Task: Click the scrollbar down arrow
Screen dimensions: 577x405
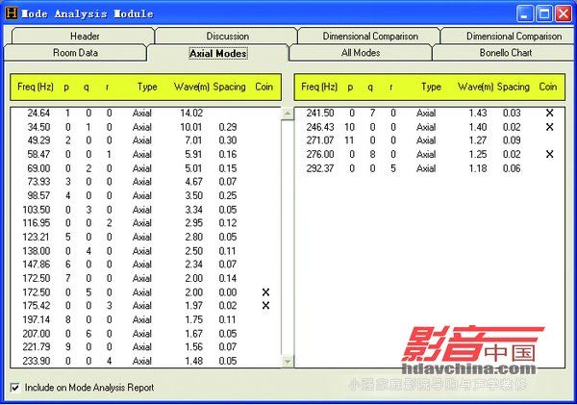Action: click(x=286, y=361)
